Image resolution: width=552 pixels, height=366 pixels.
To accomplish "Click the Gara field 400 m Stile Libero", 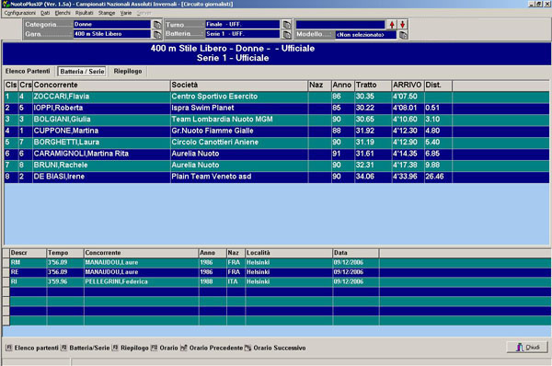I will coord(112,34).
